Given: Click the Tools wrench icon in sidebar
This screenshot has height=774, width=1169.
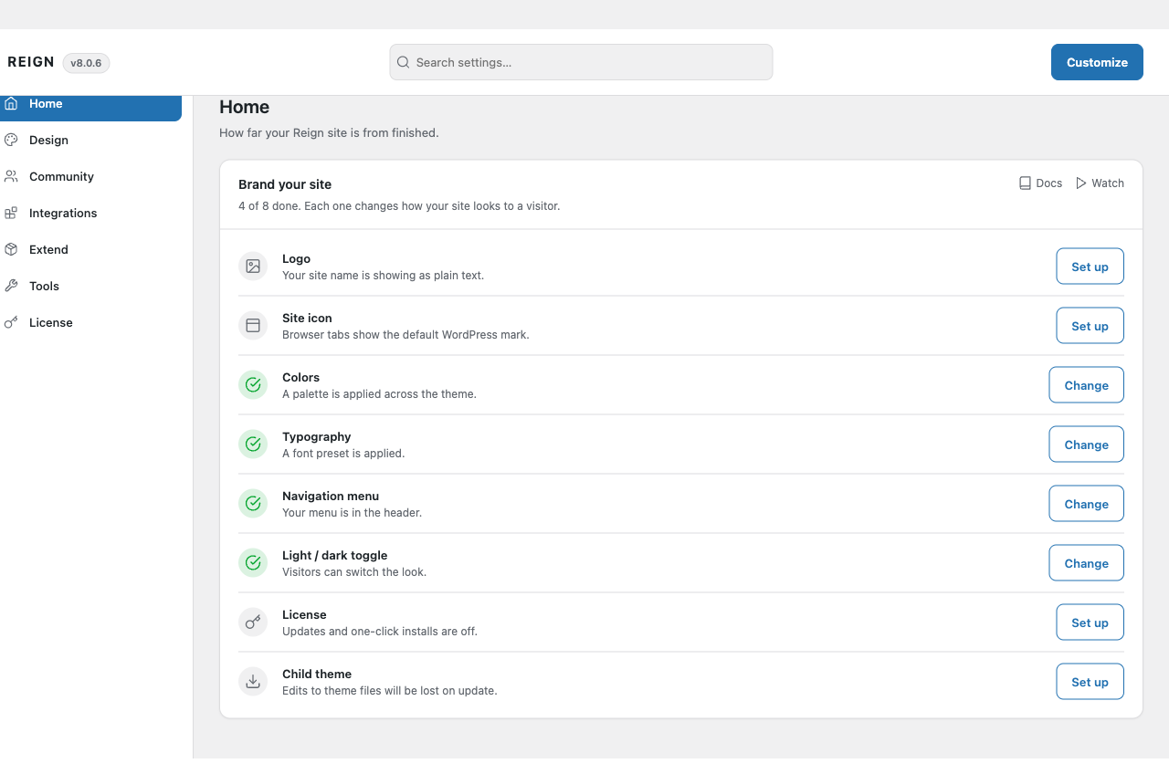Looking at the screenshot, I should (11, 286).
